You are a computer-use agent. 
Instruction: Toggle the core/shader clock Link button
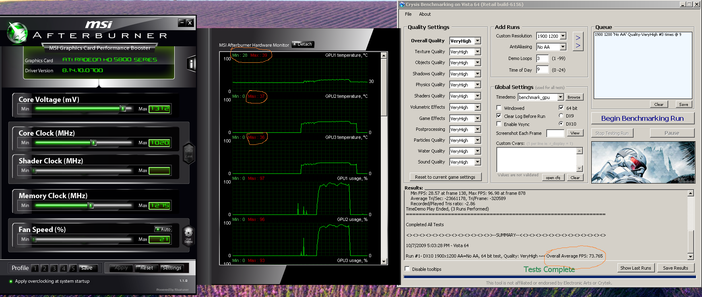[189, 153]
